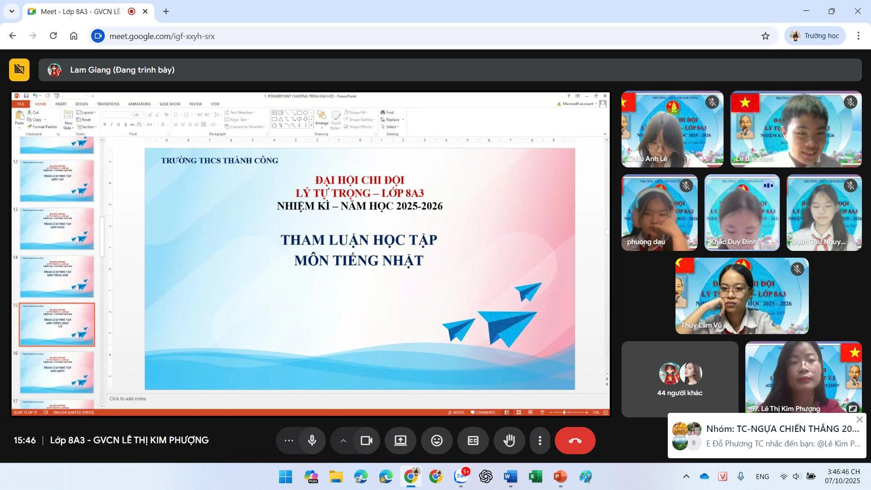871x490 pixels.
Task: Open the SLIDE SHOW ribbon tab
Action: point(170,104)
